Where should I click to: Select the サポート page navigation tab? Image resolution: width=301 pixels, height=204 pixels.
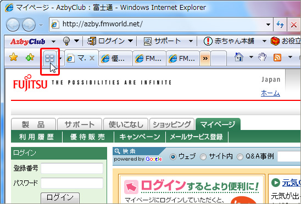(80, 124)
